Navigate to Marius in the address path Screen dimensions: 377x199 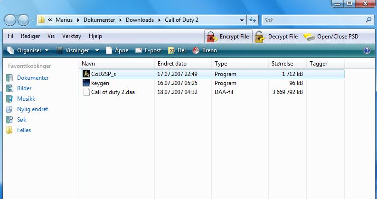pos(64,20)
